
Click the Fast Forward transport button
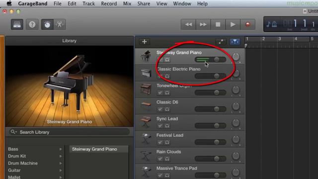tap(203, 24)
